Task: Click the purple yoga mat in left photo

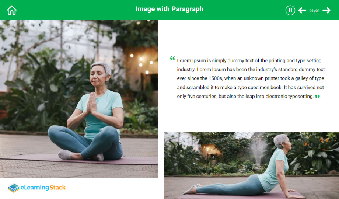Action: click(x=79, y=160)
